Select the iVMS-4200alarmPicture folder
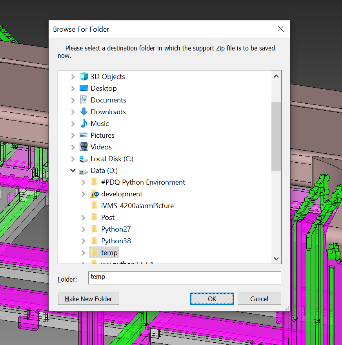 [137, 206]
